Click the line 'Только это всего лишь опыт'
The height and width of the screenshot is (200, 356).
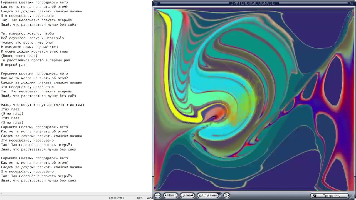click(27, 42)
